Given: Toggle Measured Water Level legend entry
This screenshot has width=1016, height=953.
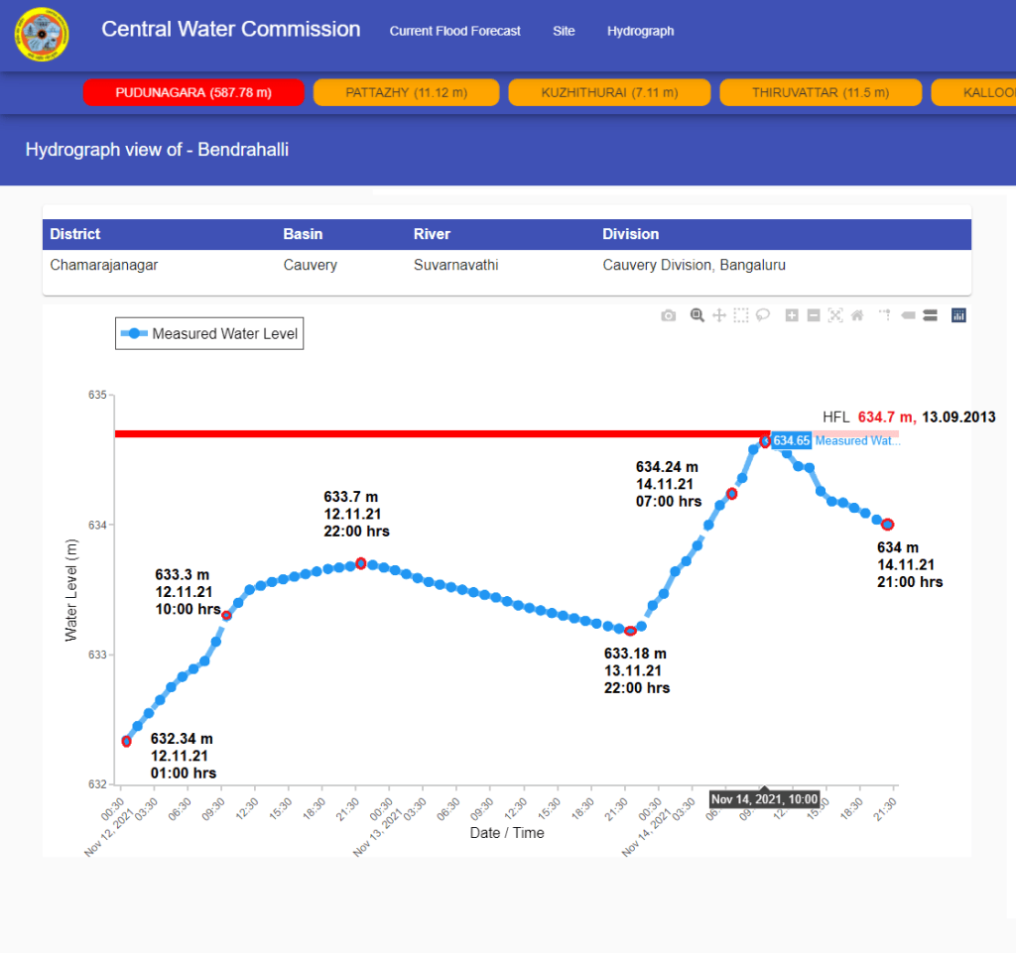Looking at the screenshot, I should coord(209,334).
